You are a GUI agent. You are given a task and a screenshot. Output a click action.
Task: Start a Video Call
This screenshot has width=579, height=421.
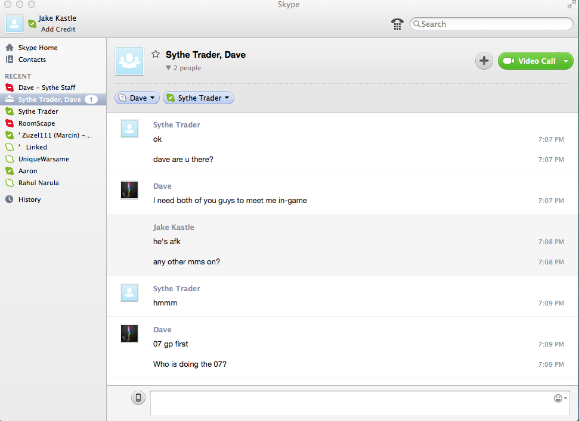click(528, 61)
